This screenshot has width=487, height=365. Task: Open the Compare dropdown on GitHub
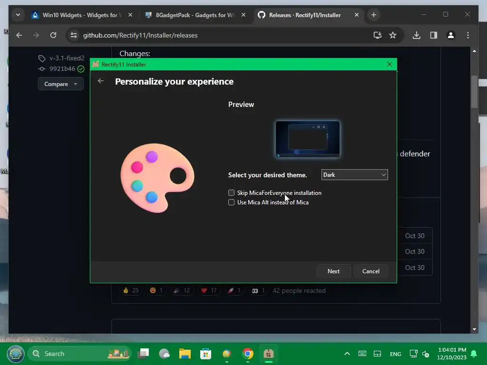click(60, 84)
